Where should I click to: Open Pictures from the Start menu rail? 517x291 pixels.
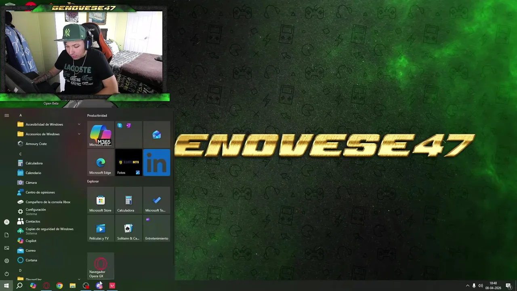6,248
